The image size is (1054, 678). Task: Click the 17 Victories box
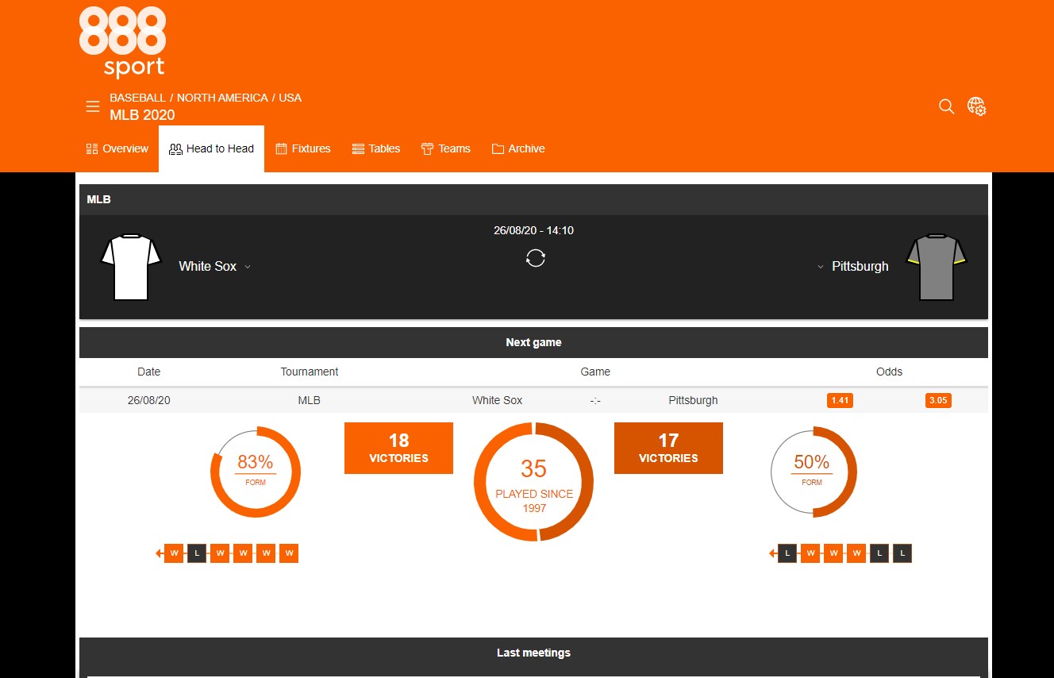point(668,448)
